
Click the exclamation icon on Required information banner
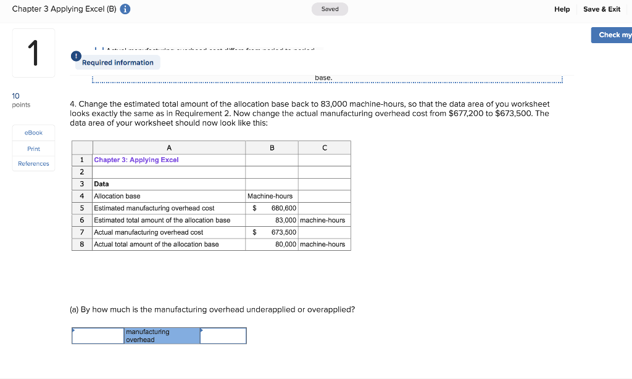[x=75, y=55]
